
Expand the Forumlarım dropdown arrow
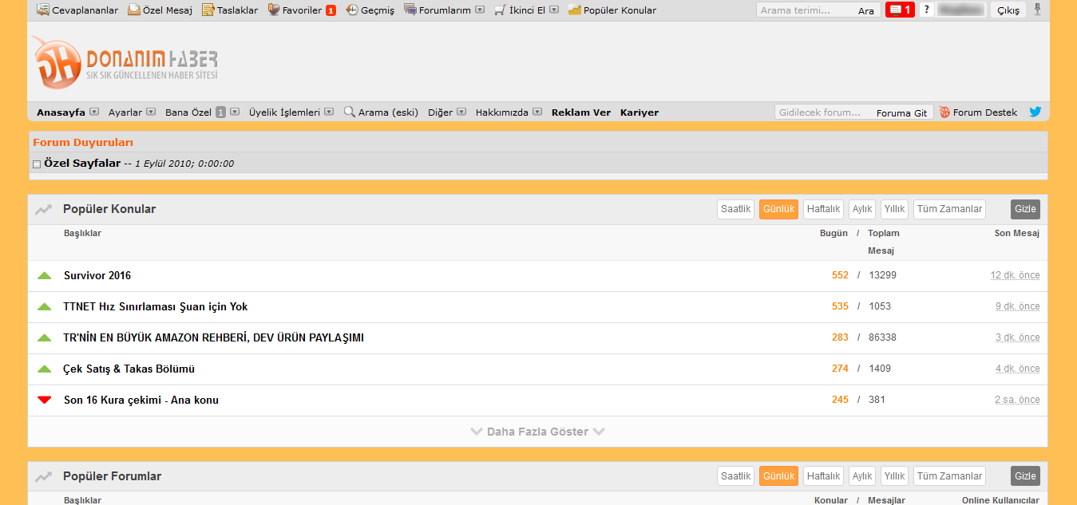479,10
